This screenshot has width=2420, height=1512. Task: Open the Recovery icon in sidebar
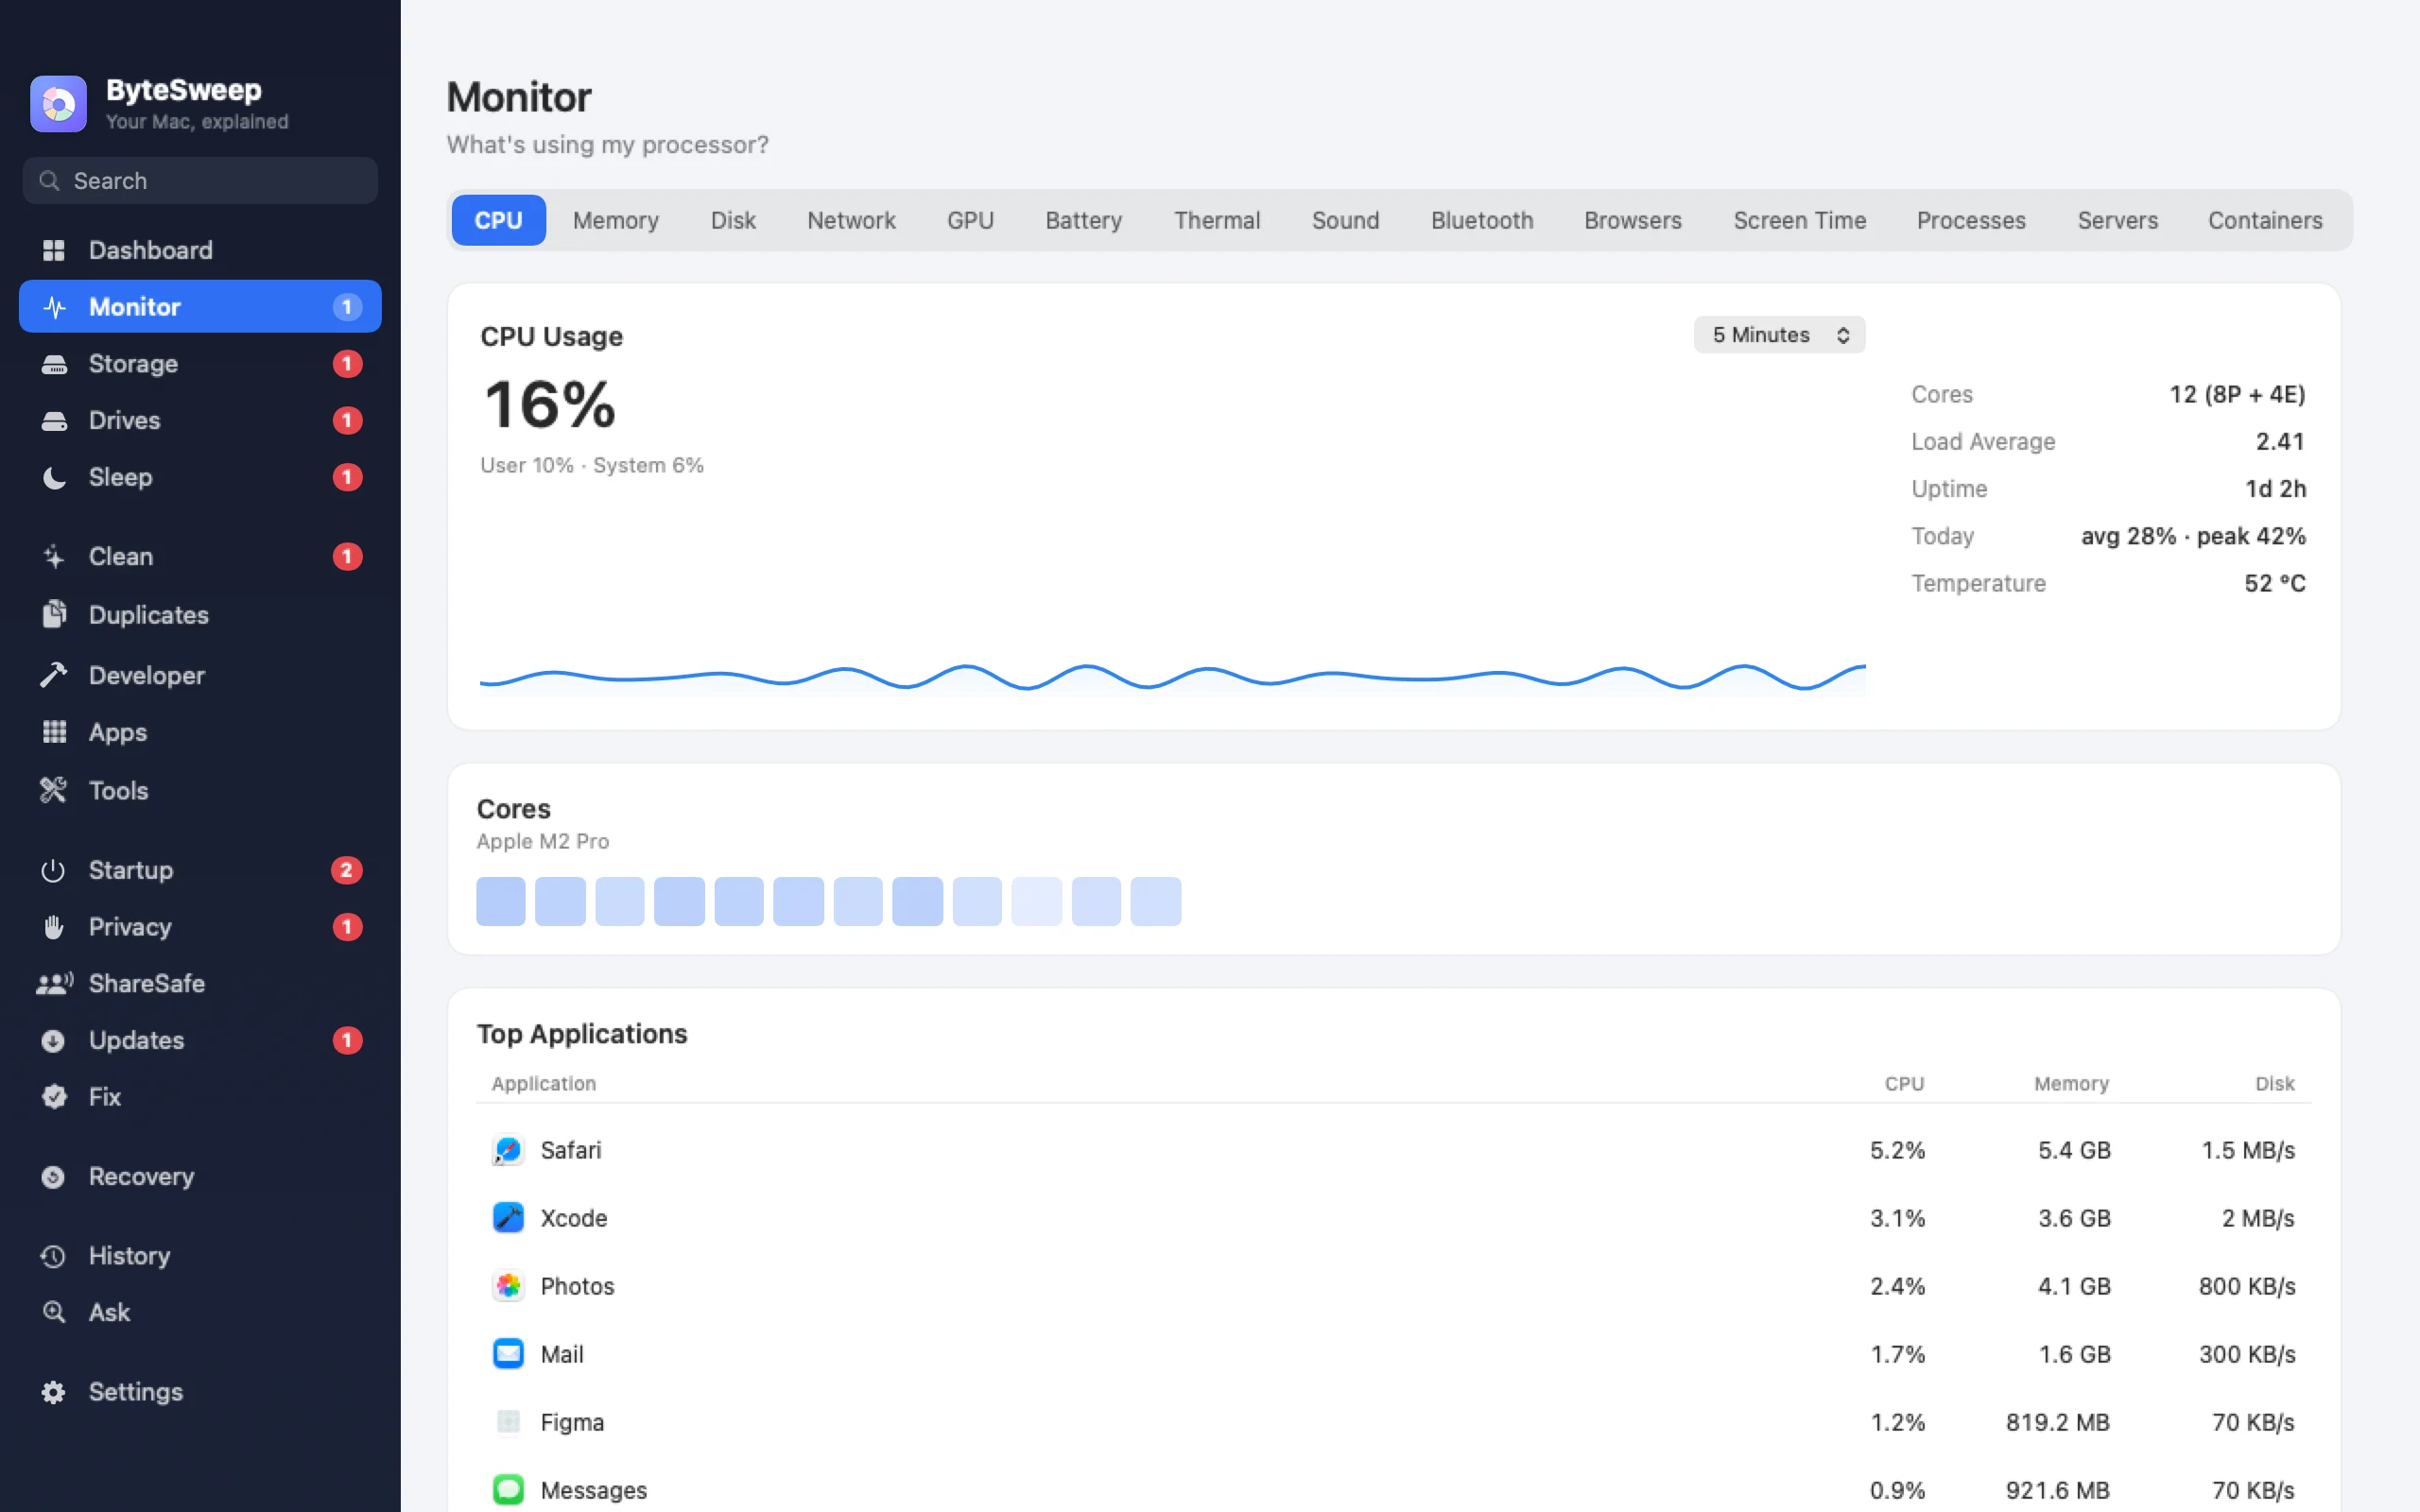53,1177
